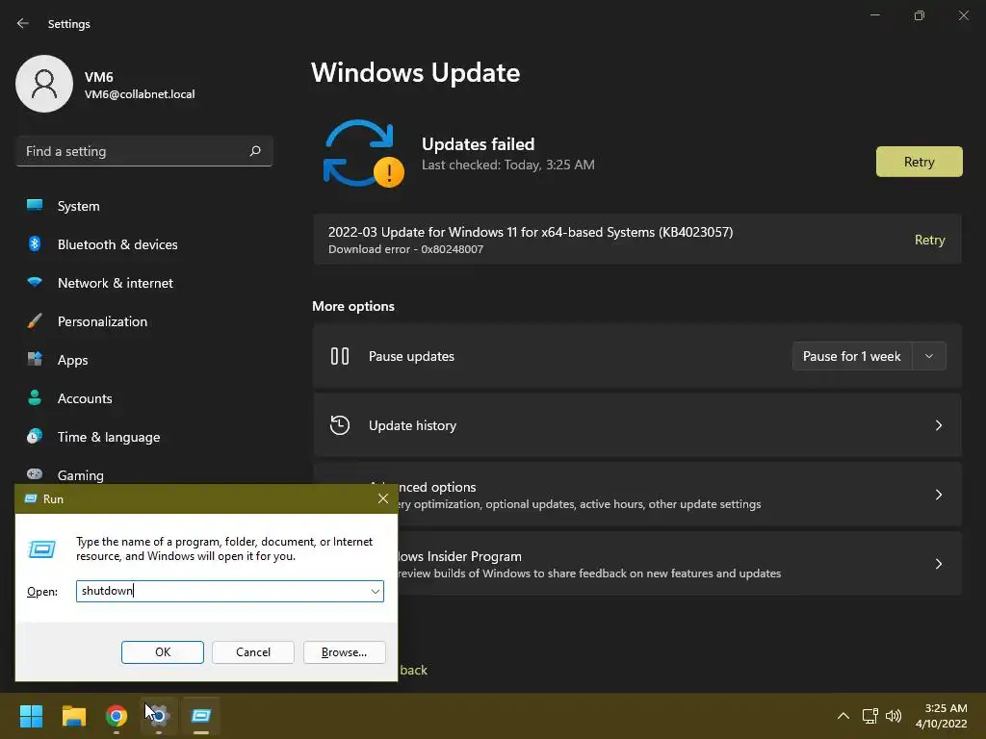This screenshot has width=986, height=739.
Task: Click the search magnifier in Find a setting
Action: 254,151
